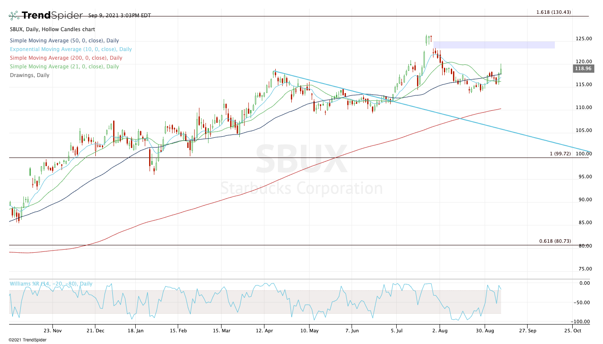
Task: Click the 0.618 (80.73) Fibonacci label
Action: point(555,241)
